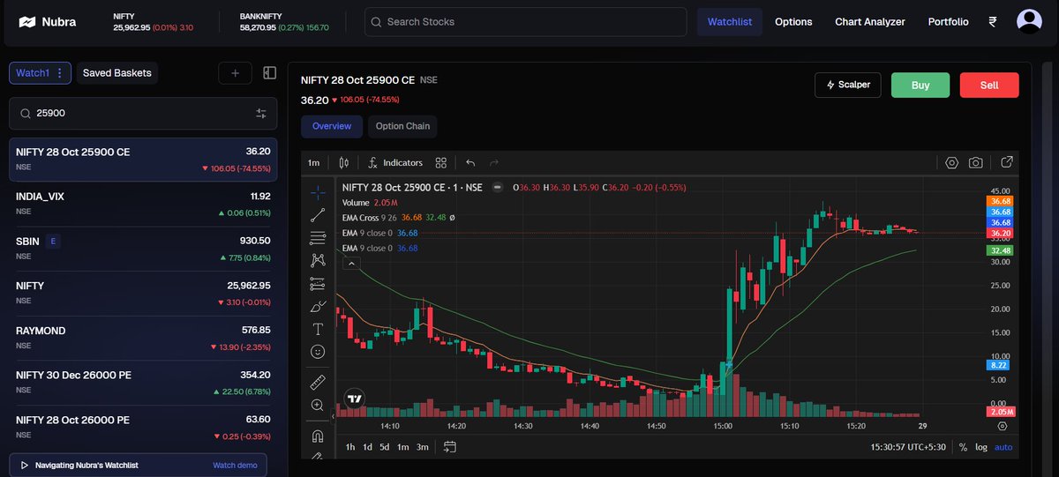Click the BANKNIFTY index ticker in header
The width and height of the screenshot is (1059, 477).
[284, 22]
